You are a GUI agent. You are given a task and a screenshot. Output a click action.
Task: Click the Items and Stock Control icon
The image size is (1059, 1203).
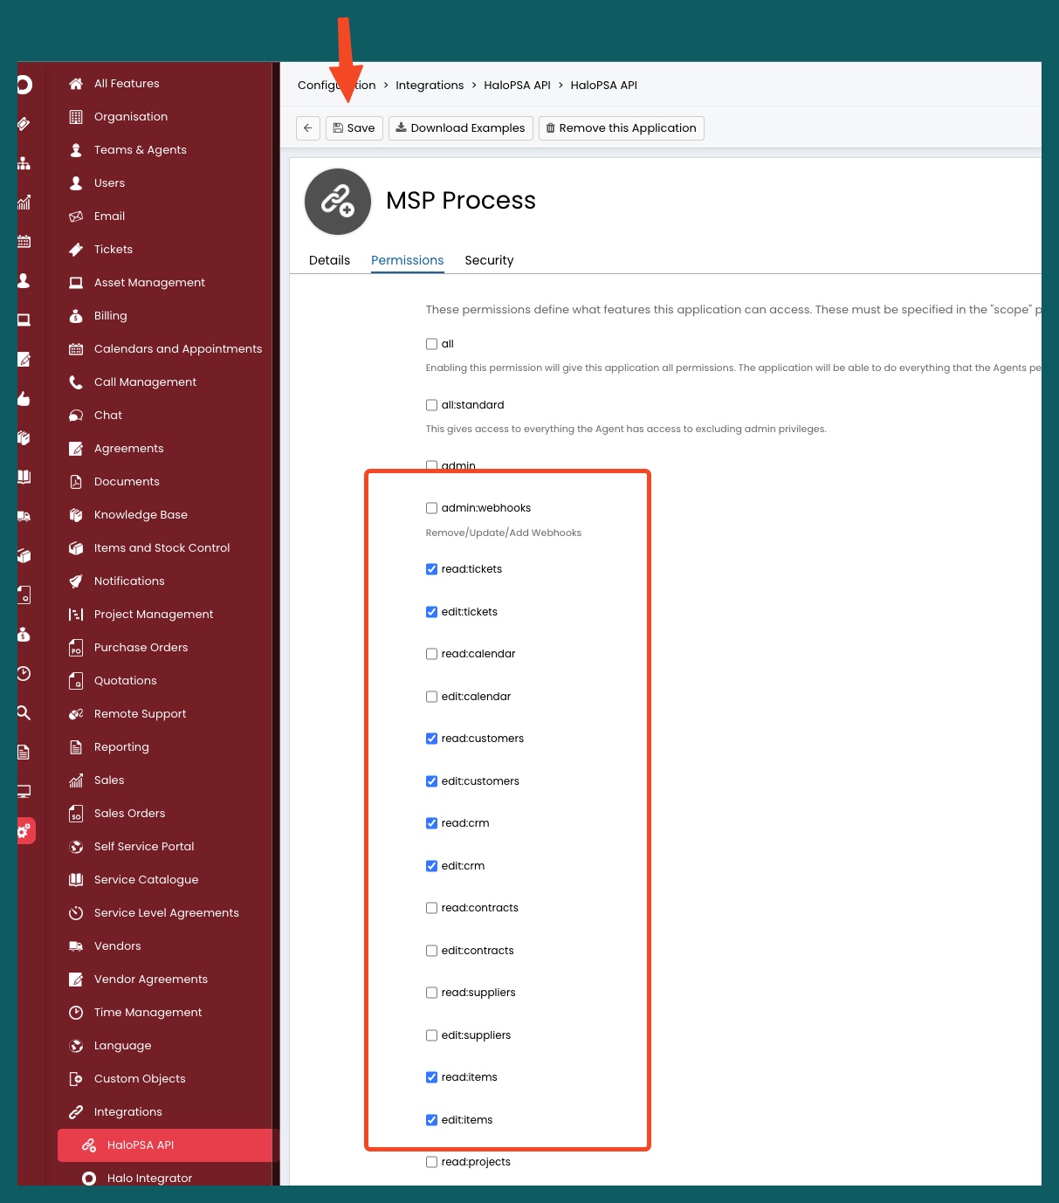76,548
